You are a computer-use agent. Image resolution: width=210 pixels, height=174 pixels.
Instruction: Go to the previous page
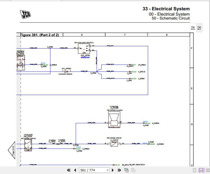coord(75,170)
